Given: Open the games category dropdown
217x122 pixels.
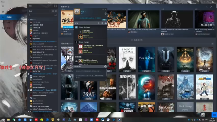Looking at the screenshot, I should pos(40,11).
